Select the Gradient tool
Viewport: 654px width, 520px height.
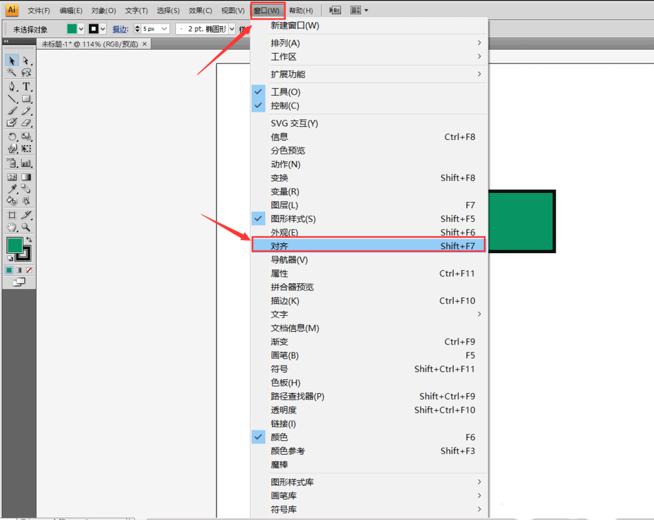pos(26,177)
